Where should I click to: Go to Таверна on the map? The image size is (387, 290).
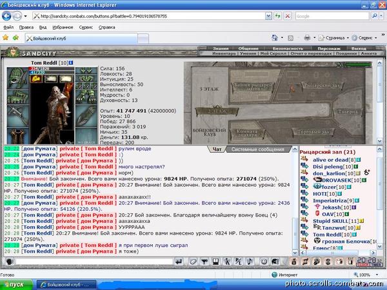point(348,111)
